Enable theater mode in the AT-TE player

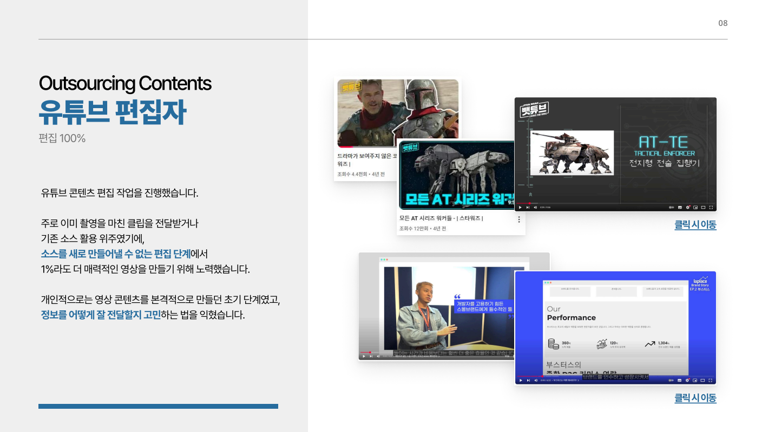703,207
